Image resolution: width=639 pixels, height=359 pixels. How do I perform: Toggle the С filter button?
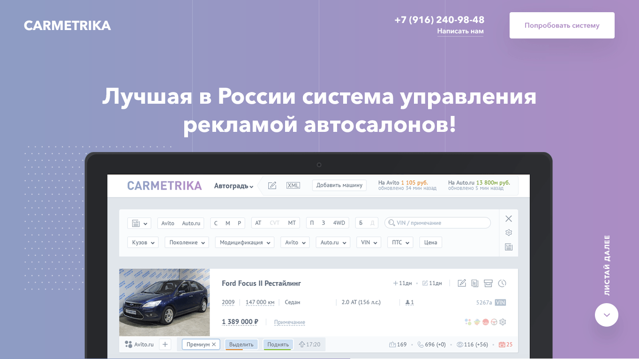tap(216, 223)
